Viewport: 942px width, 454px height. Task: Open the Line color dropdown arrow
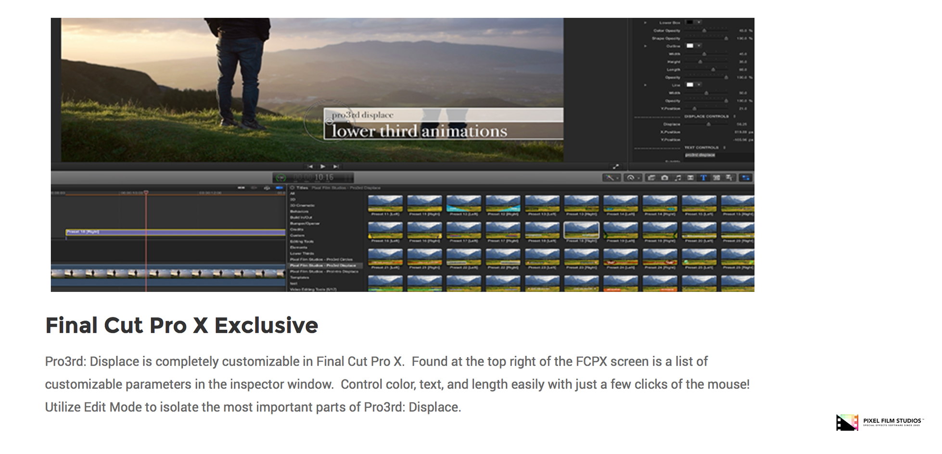[x=699, y=85]
